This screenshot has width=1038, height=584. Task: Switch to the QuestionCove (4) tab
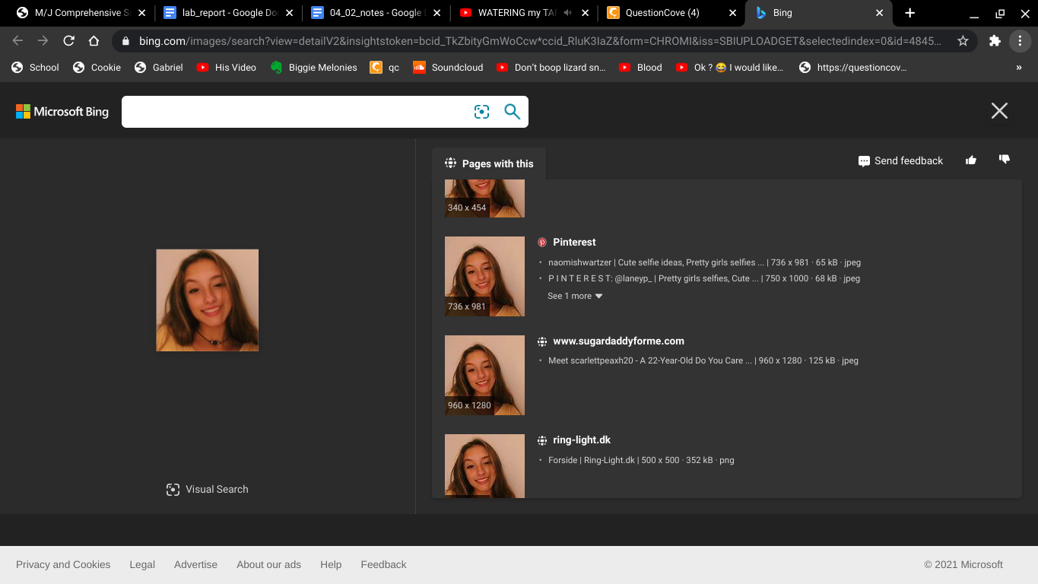669,13
